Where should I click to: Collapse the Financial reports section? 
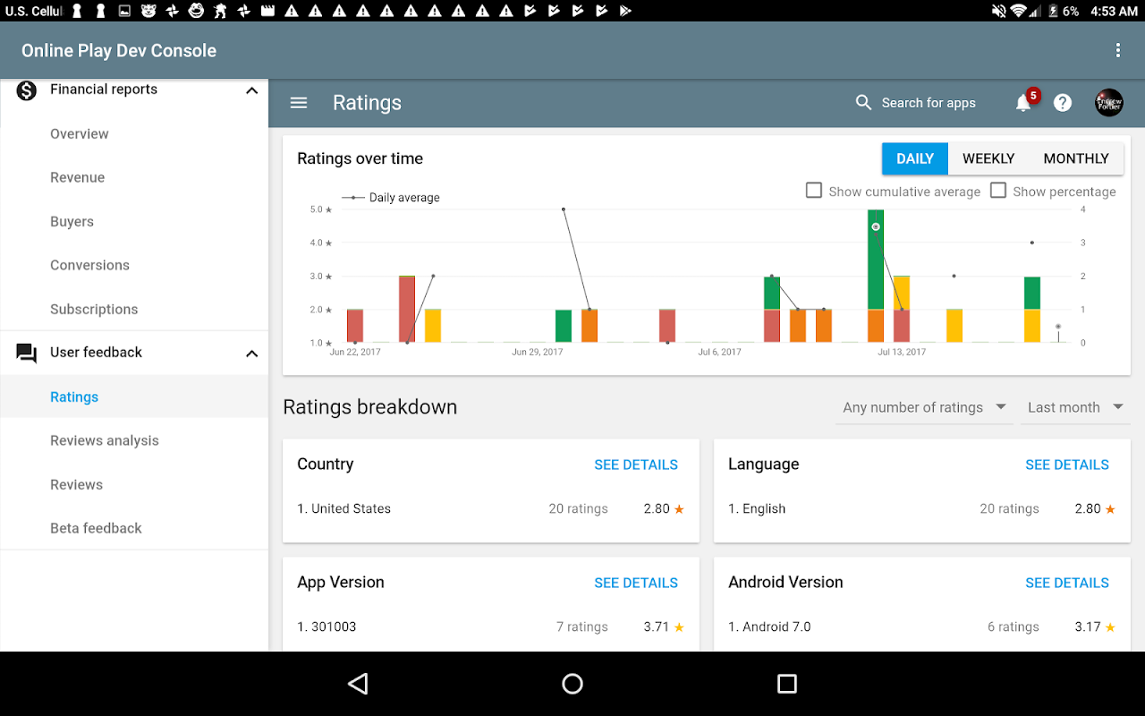252,90
